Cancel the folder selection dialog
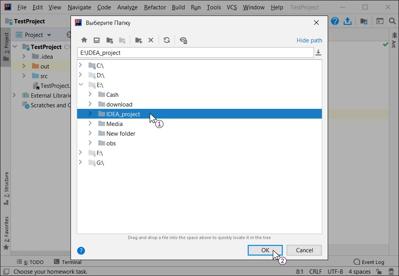Image resolution: width=399 pixels, height=276 pixels. point(304,250)
